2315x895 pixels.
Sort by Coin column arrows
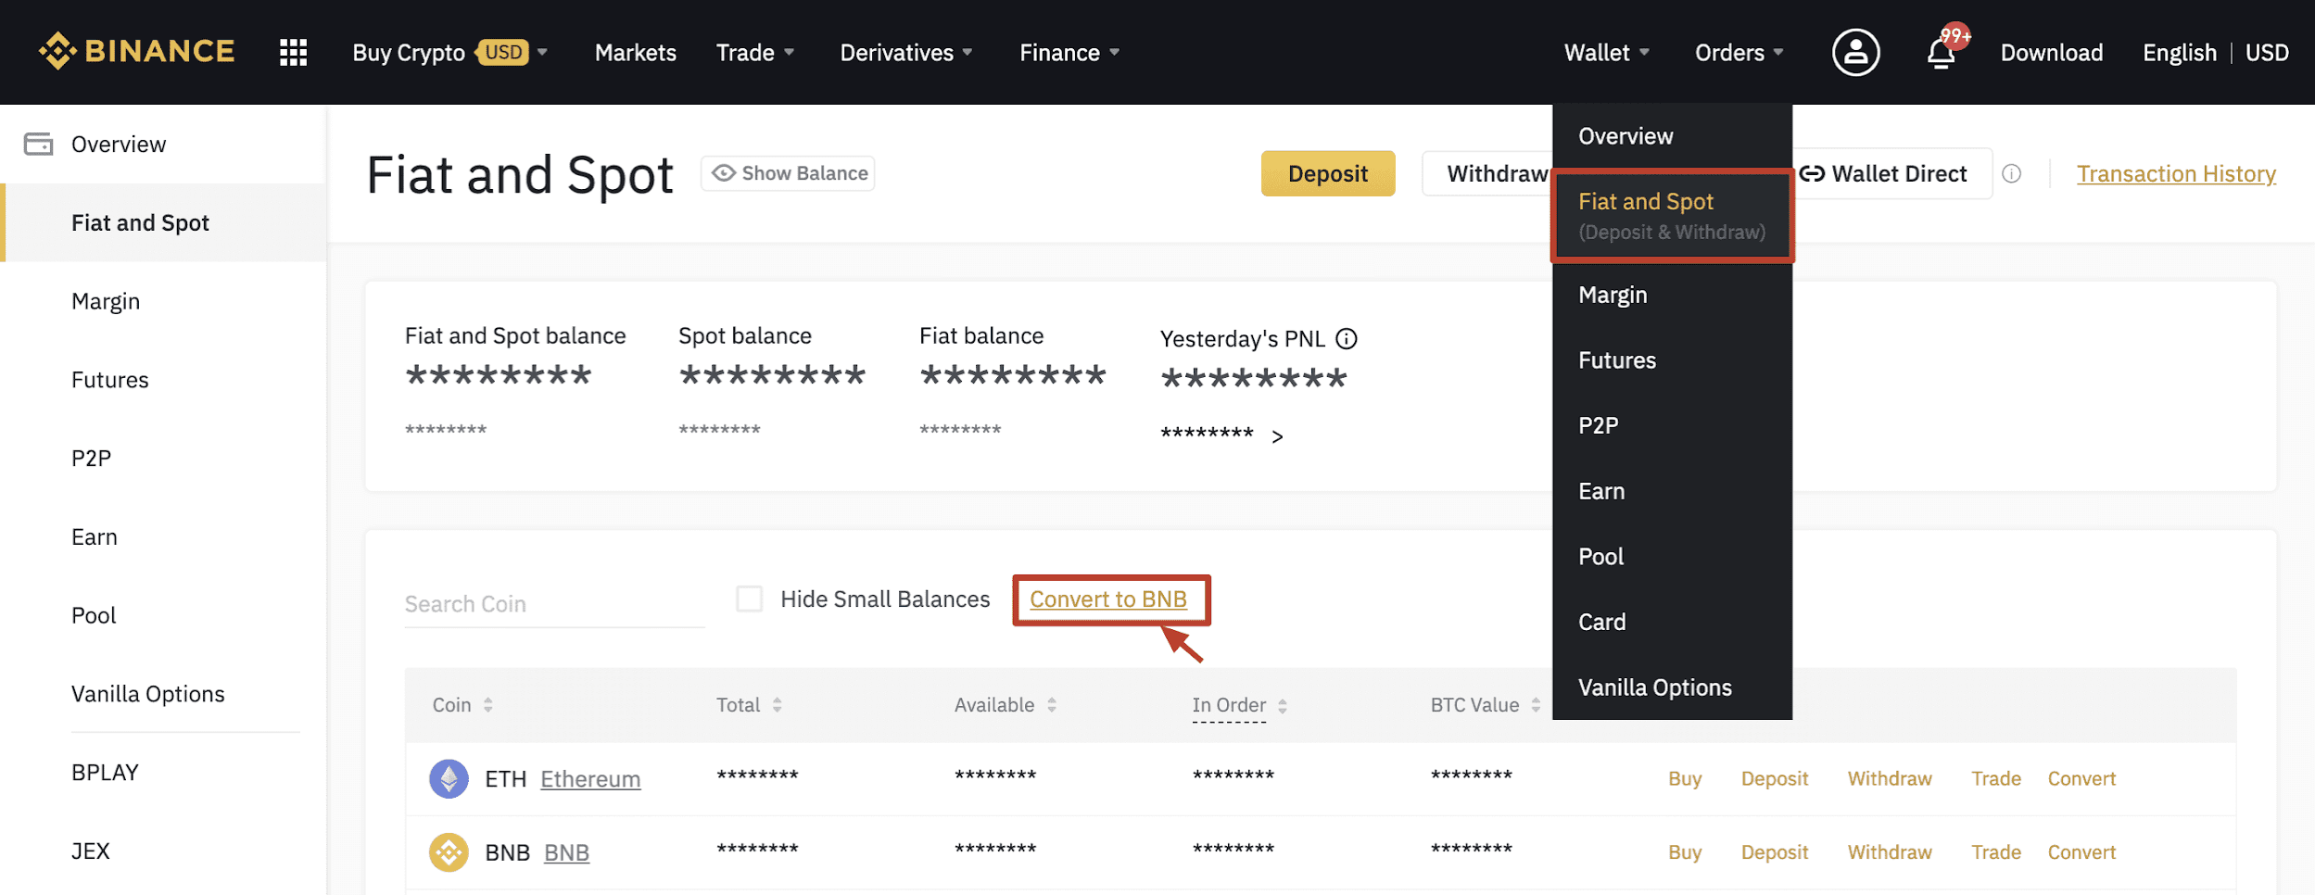click(488, 705)
